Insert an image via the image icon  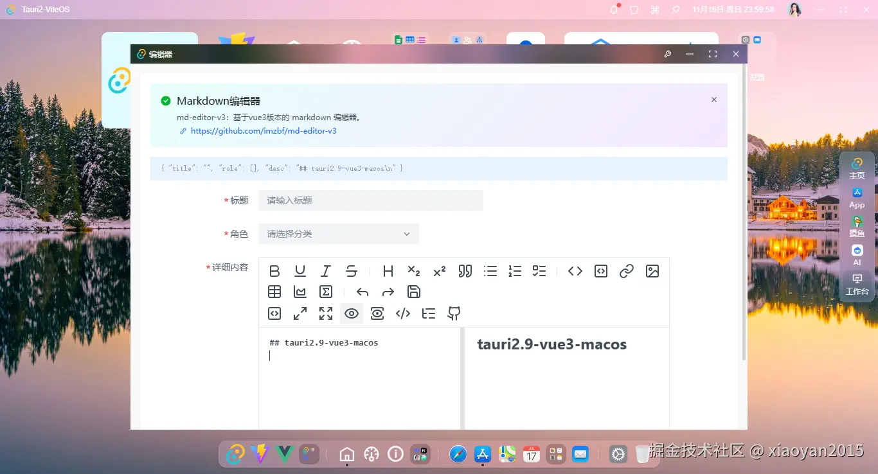[652, 270]
